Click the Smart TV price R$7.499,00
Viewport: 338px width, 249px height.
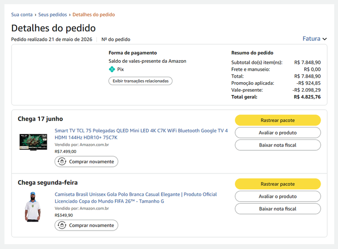tap(66, 151)
